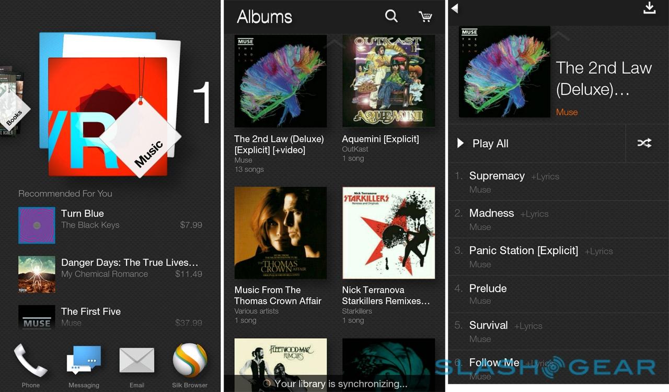The image size is (669, 392).
Task: Open the search magnifier in Albums
Action: (391, 16)
